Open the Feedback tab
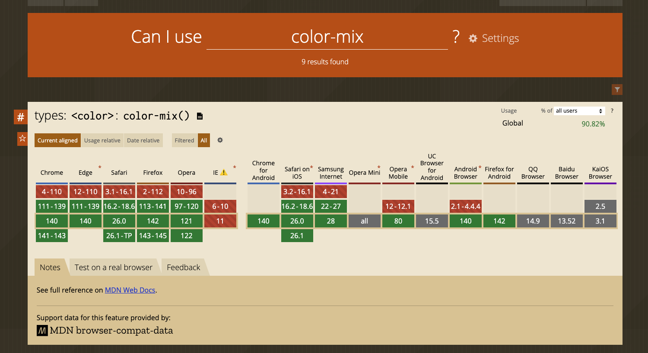Viewport: 648px width, 353px height. coord(183,267)
